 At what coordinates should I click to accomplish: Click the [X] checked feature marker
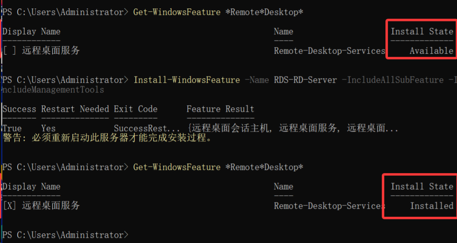9,206
